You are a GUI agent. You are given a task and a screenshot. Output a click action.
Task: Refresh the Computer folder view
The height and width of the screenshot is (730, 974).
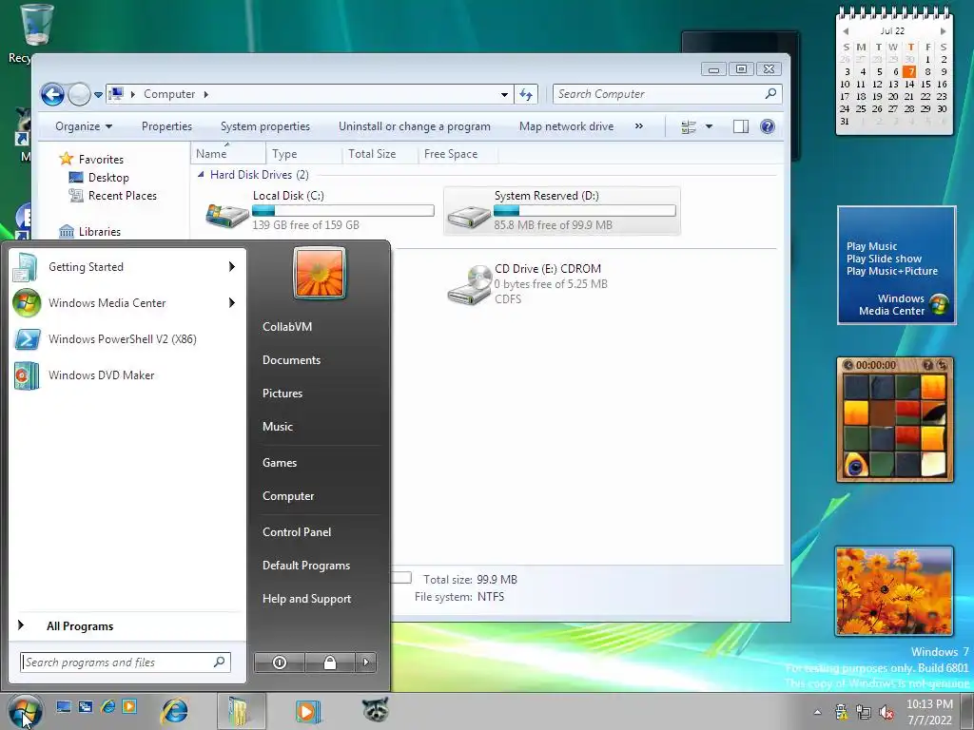click(x=526, y=94)
